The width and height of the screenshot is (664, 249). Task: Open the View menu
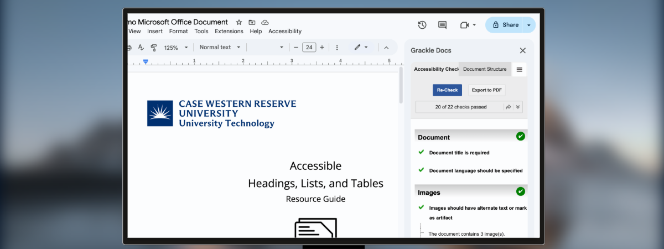134,32
